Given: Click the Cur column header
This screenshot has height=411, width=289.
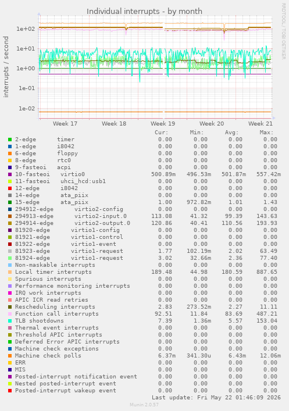Looking at the screenshot, I should [161, 133].
